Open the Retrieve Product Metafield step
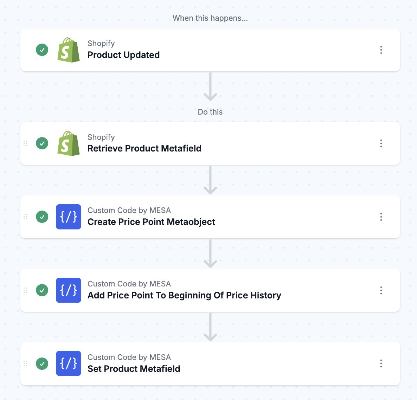Image resolution: width=417 pixels, height=400 pixels. point(210,143)
